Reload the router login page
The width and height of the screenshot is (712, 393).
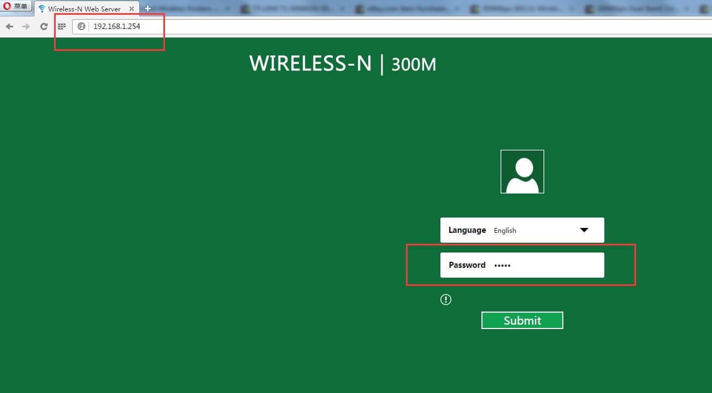[x=44, y=26]
